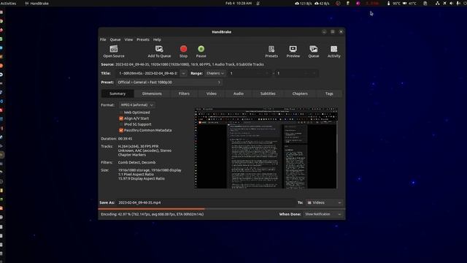Open the Range Chapters dropdown

point(215,73)
